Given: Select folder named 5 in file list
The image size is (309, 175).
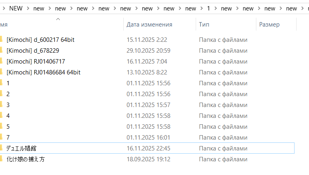Looking at the screenshot, I should click(8, 126).
